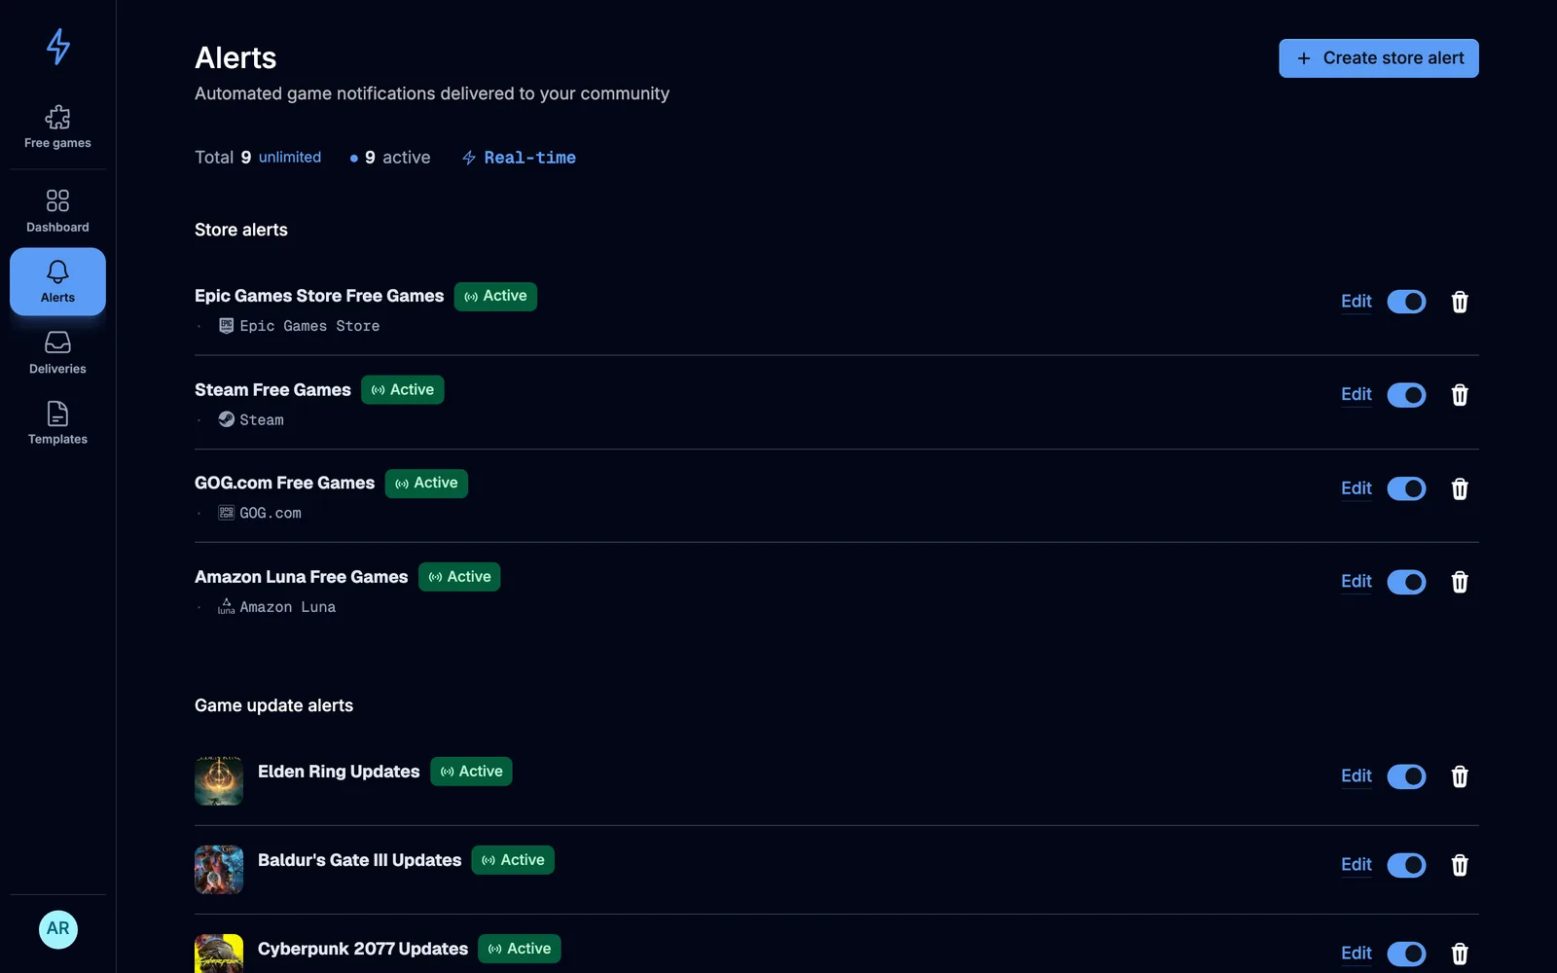This screenshot has width=1557, height=973.
Task: Click Active badge on Baldur's Gate III Updates
Action: (x=513, y=860)
